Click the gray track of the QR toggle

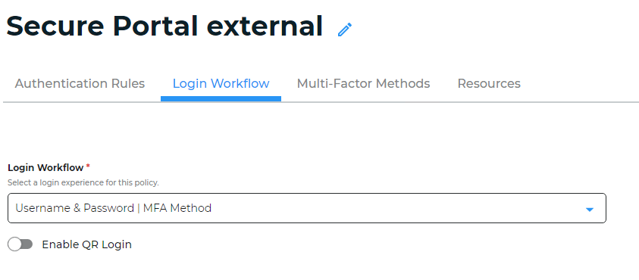(27, 244)
